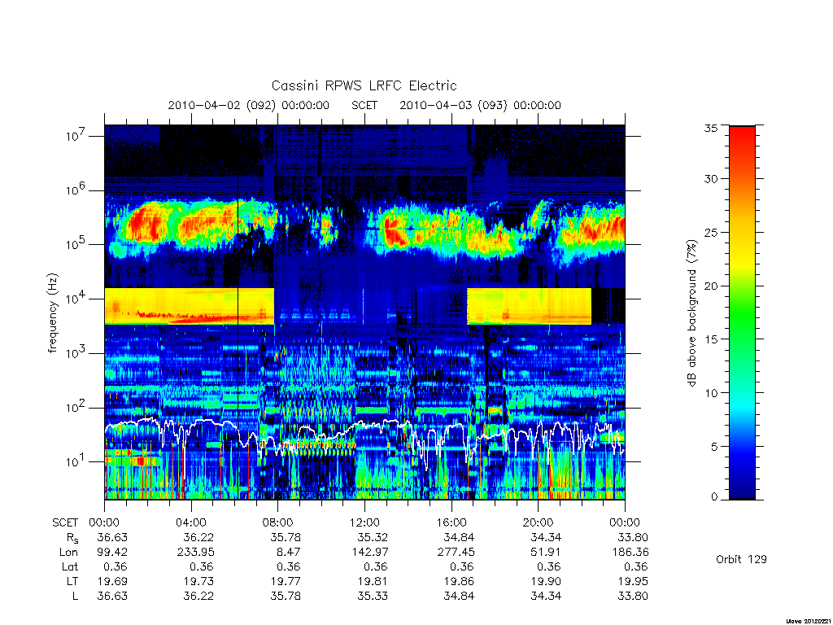Screen dimensions: 833x625
Task: Click the Lon value 186.36
Action: [x=630, y=553]
